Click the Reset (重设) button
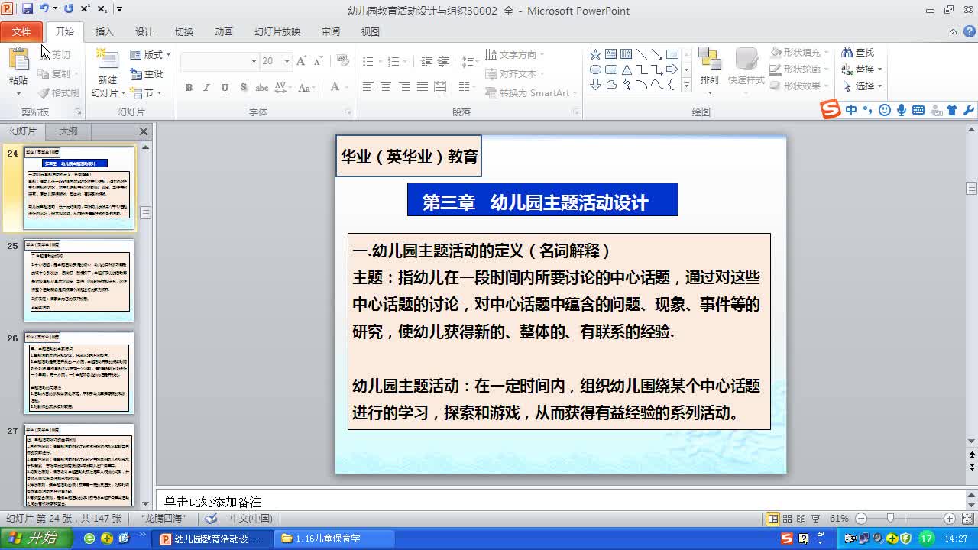The width and height of the screenshot is (978, 550). point(147,73)
